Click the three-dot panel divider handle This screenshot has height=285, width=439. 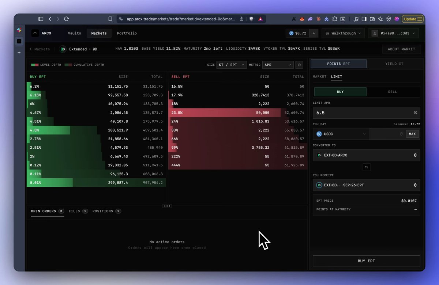click(x=167, y=206)
